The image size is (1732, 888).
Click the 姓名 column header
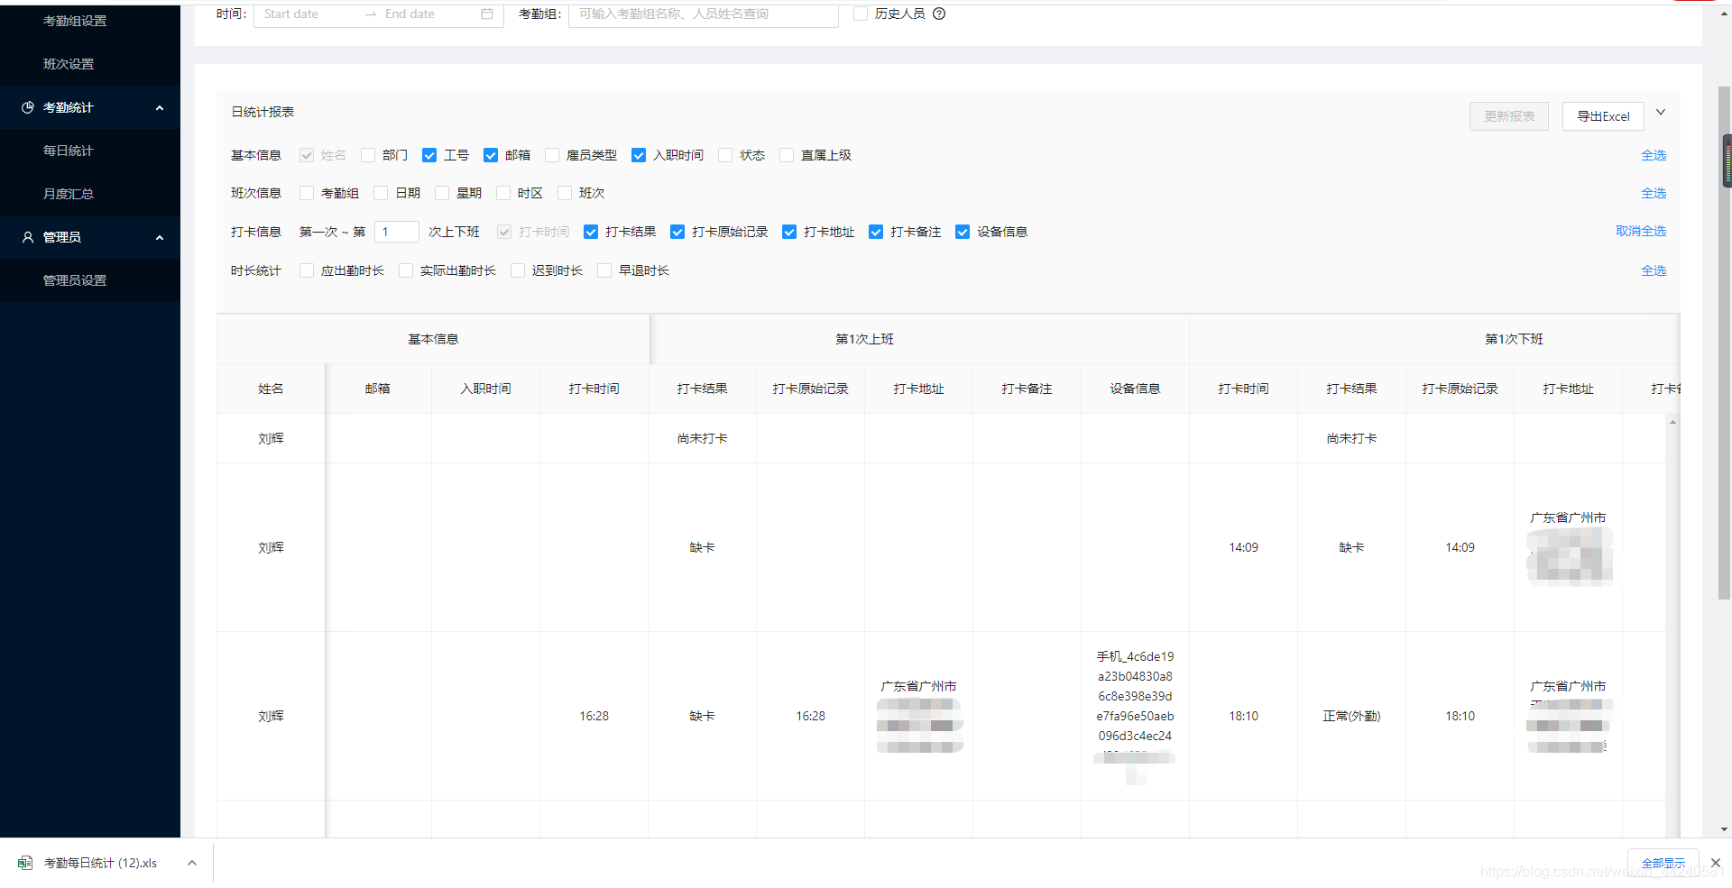pos(271,389)
